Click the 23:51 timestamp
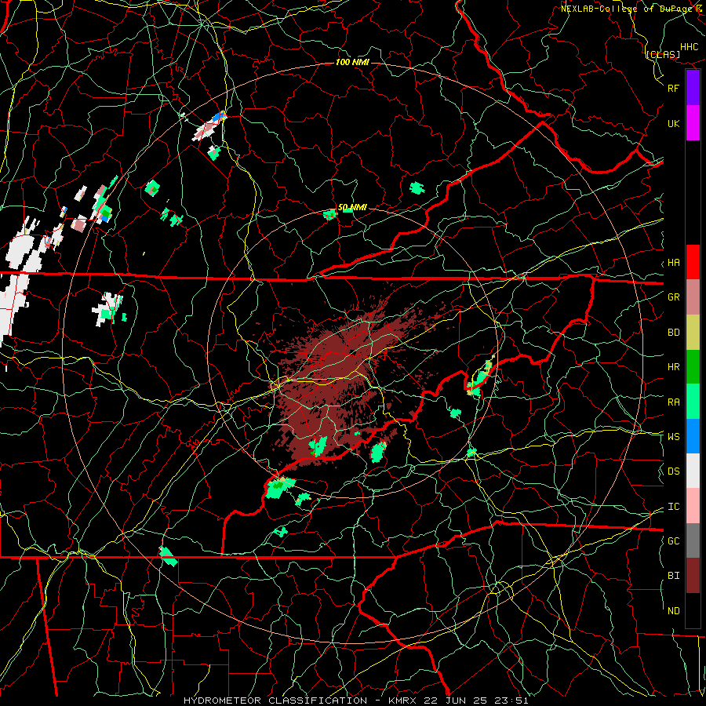The image size is (706, 706). (512, 701)
